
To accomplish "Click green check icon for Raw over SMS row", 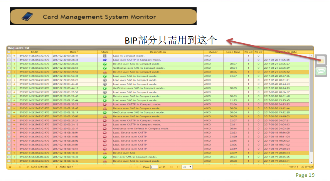I will 104,157.
